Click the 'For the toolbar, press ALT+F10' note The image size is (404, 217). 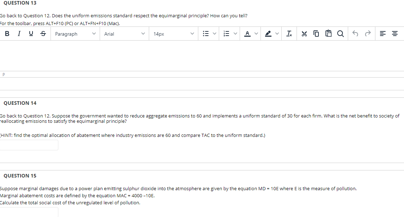click(60, 23)
